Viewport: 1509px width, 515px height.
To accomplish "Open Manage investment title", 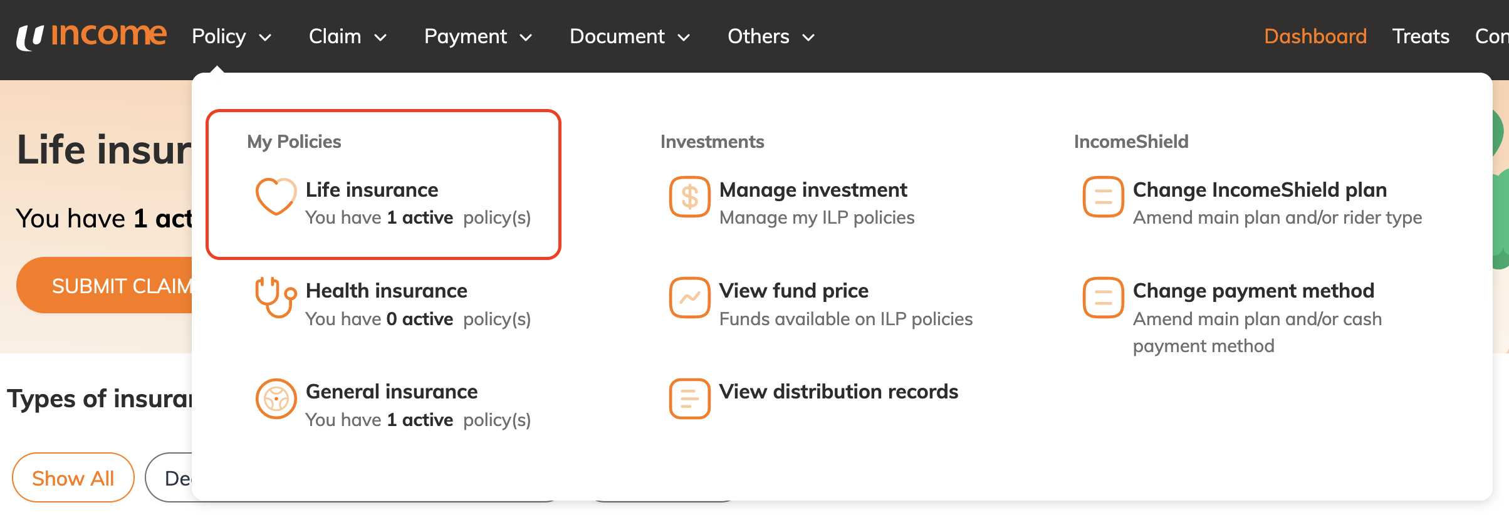I will pos(813,190).
